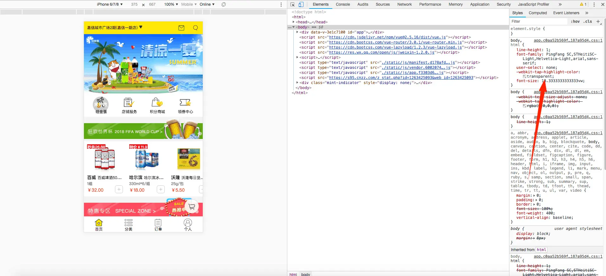Open the Mobile device type dropdown
The image size is (606, 276).
pyautogui.click(x=189, y=4)
